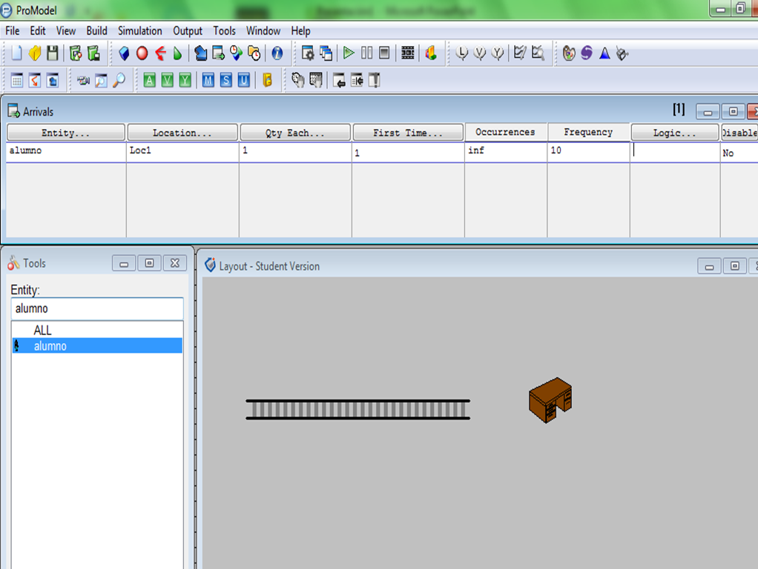Viewport: 758px width, 569px height.
Task: Click the blue M toolbar button
Action: tap(208, 80)
